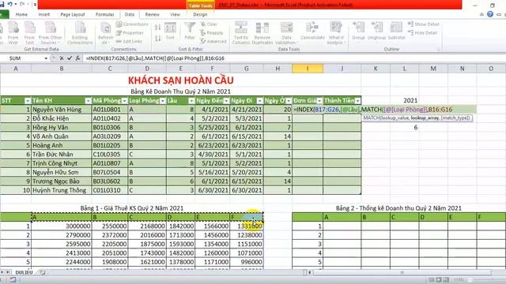Click the Subtotal icon
506x284 pixels.
coord(396,31)
